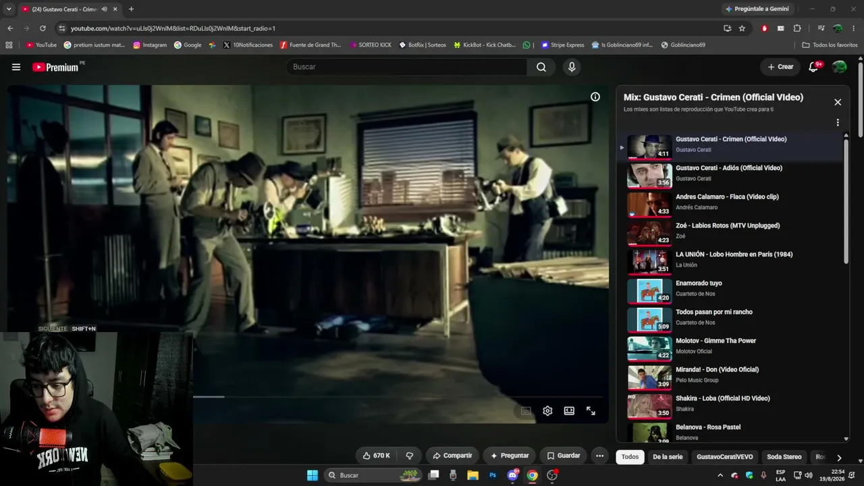Focus the Windows taskbar Buscar search box
The width and height of the screenshot is (864, 486).
[x=373, y=475]
